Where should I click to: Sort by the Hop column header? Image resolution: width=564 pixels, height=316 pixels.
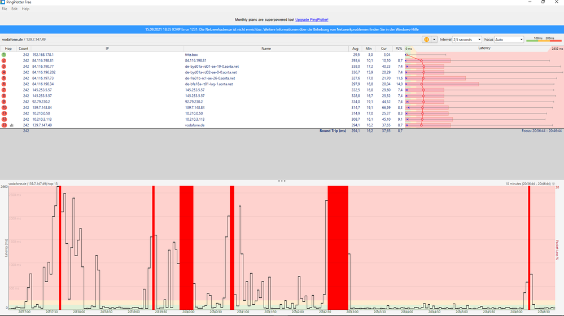[8, 49]
